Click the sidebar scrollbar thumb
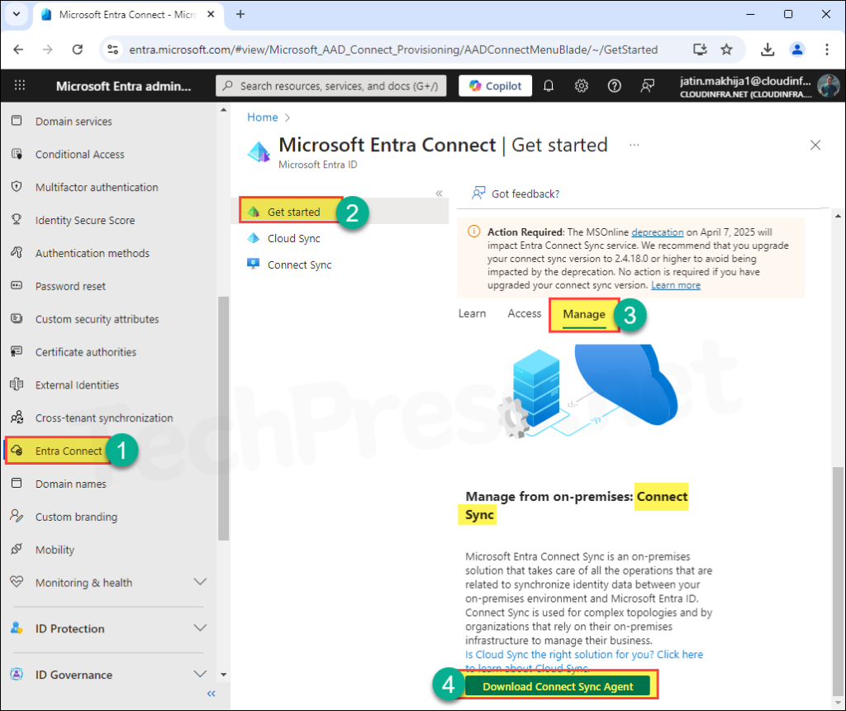 click(x=223, y=418)
